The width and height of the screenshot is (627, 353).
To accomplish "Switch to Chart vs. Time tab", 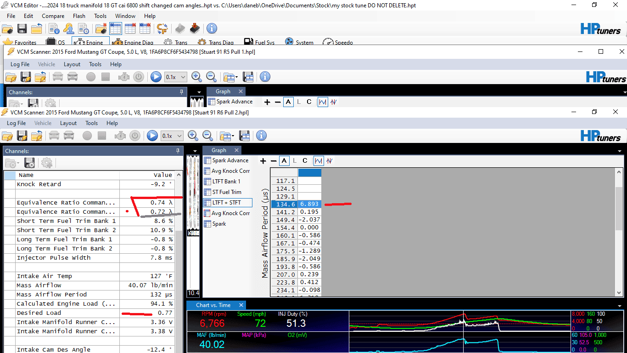I will point(213,305).
